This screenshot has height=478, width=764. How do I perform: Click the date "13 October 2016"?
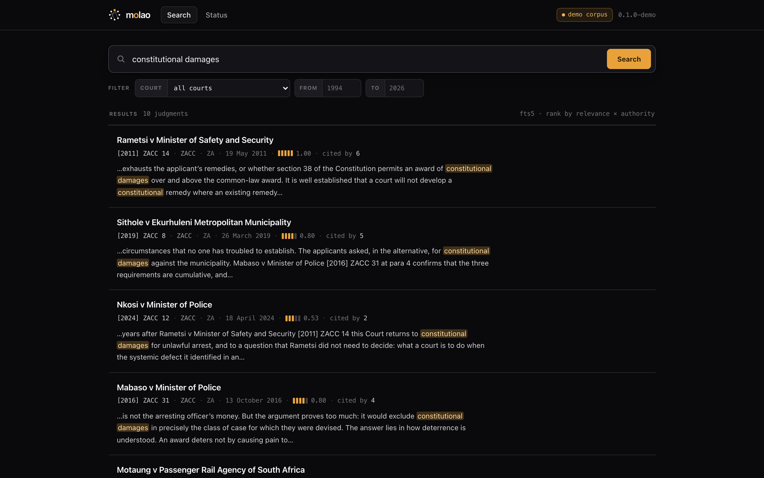pyautogui.click(x=254, y=400)
